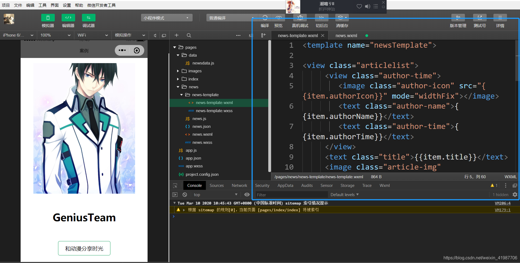The height and width of the screenshot is (263, 520).
Task: Mute the simulator sound icon
Action: [155, 35]
